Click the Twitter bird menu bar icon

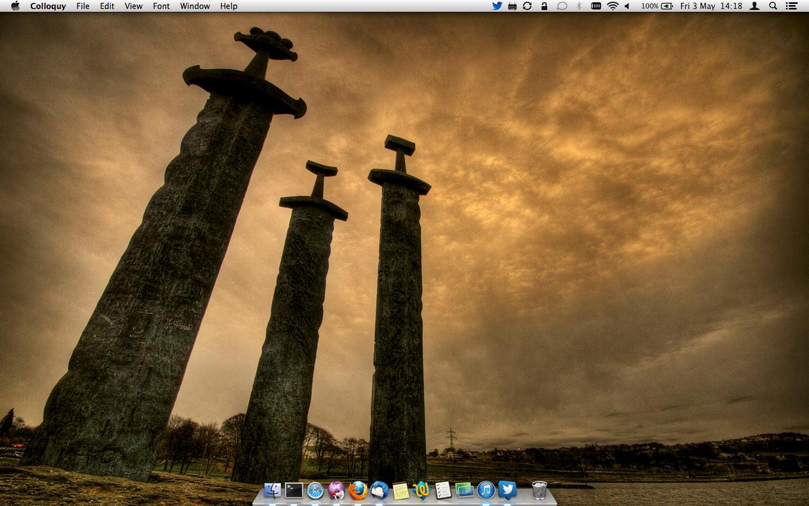tap(497, 6)
